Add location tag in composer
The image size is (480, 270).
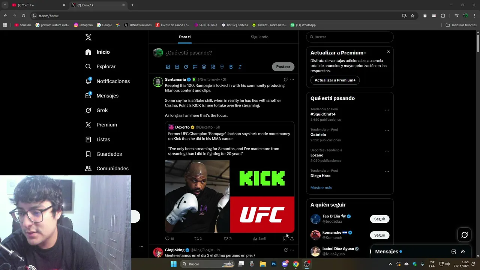[222, 67]
